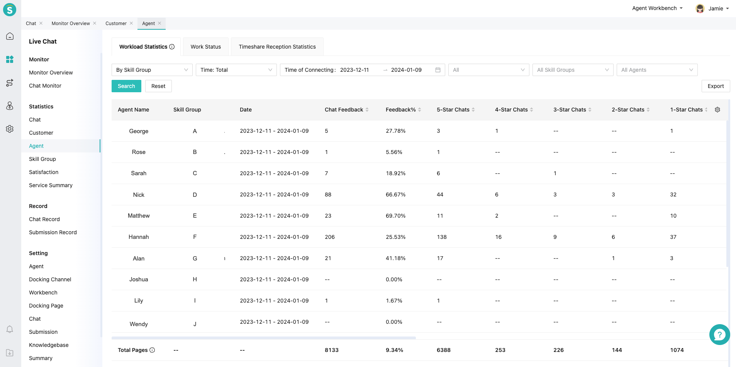Select agent name Hannah in table
The height and width of the screenshot is (367, 736).
click(139, 237)
